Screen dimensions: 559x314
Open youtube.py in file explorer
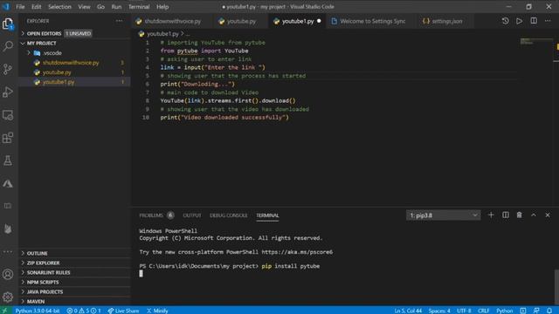pos(75,72)
